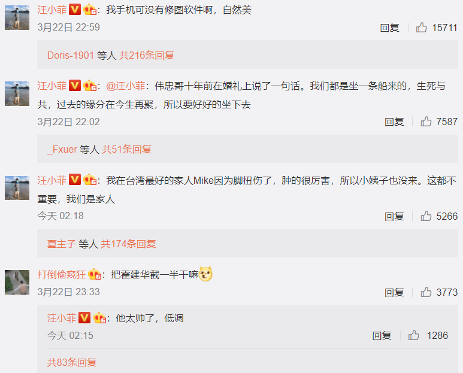Open _Fxuer's user profile
This screenshot has height=373, width=463.
62,149
